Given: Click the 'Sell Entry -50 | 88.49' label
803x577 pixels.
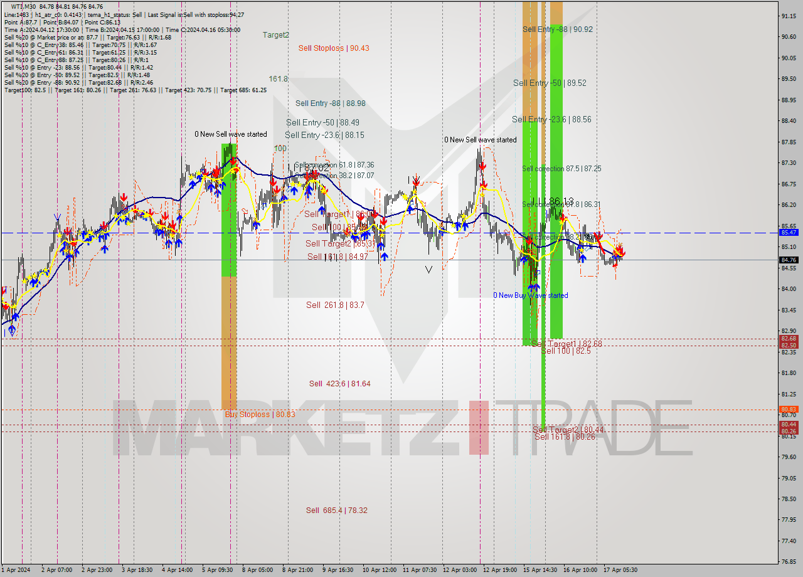Looking at the screenshot, I should coord(323,123).
